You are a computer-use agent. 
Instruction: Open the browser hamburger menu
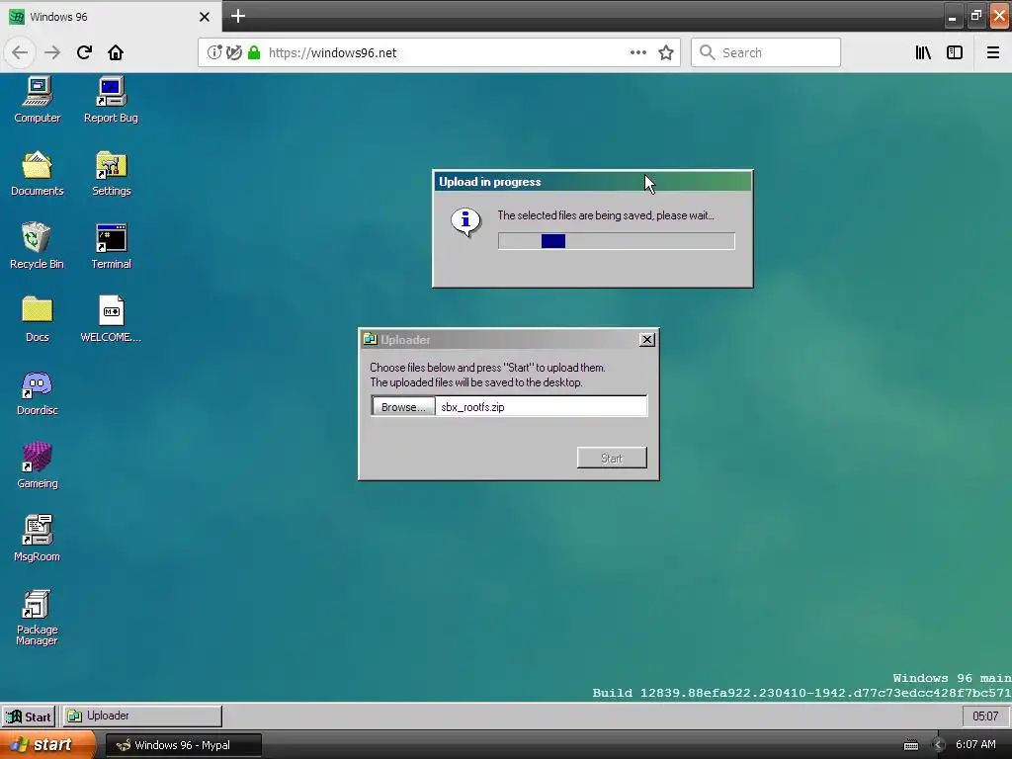point(992,52)
